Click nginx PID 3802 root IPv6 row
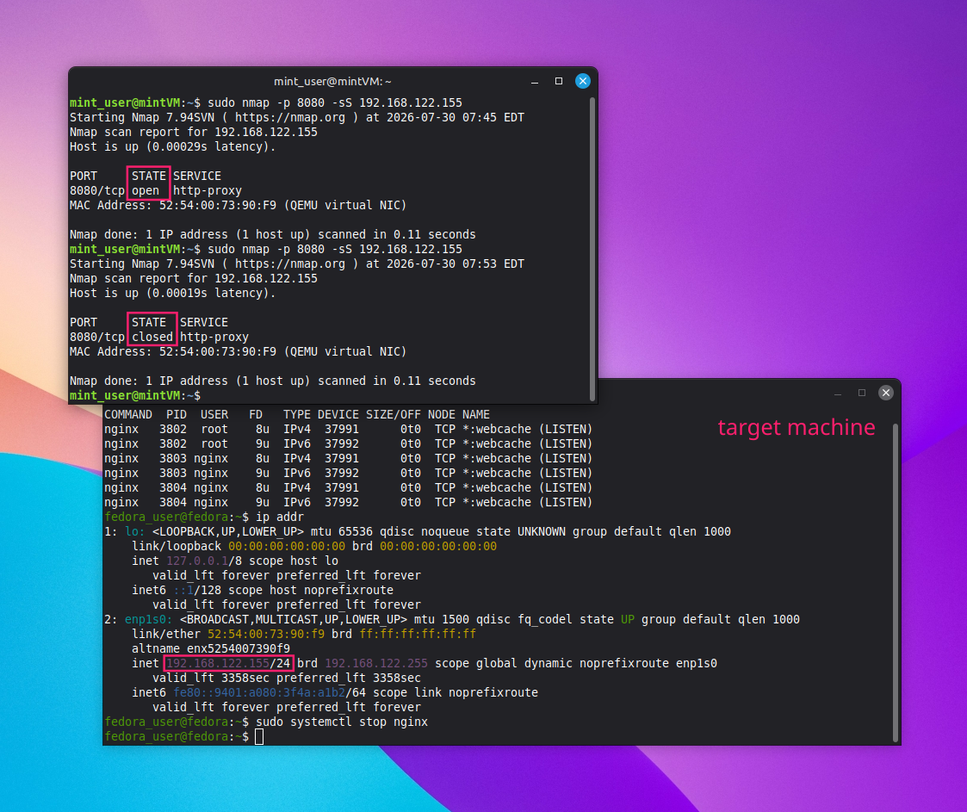This screenshot has height=812, width=967. click(x=349, y=444)
